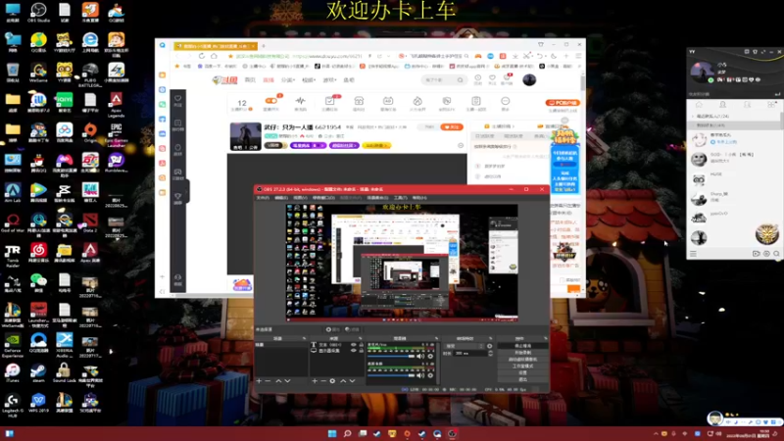Open the Dota 2 desktop icon
This screenshot has width=784, height=441.
(x=90, y=222)
